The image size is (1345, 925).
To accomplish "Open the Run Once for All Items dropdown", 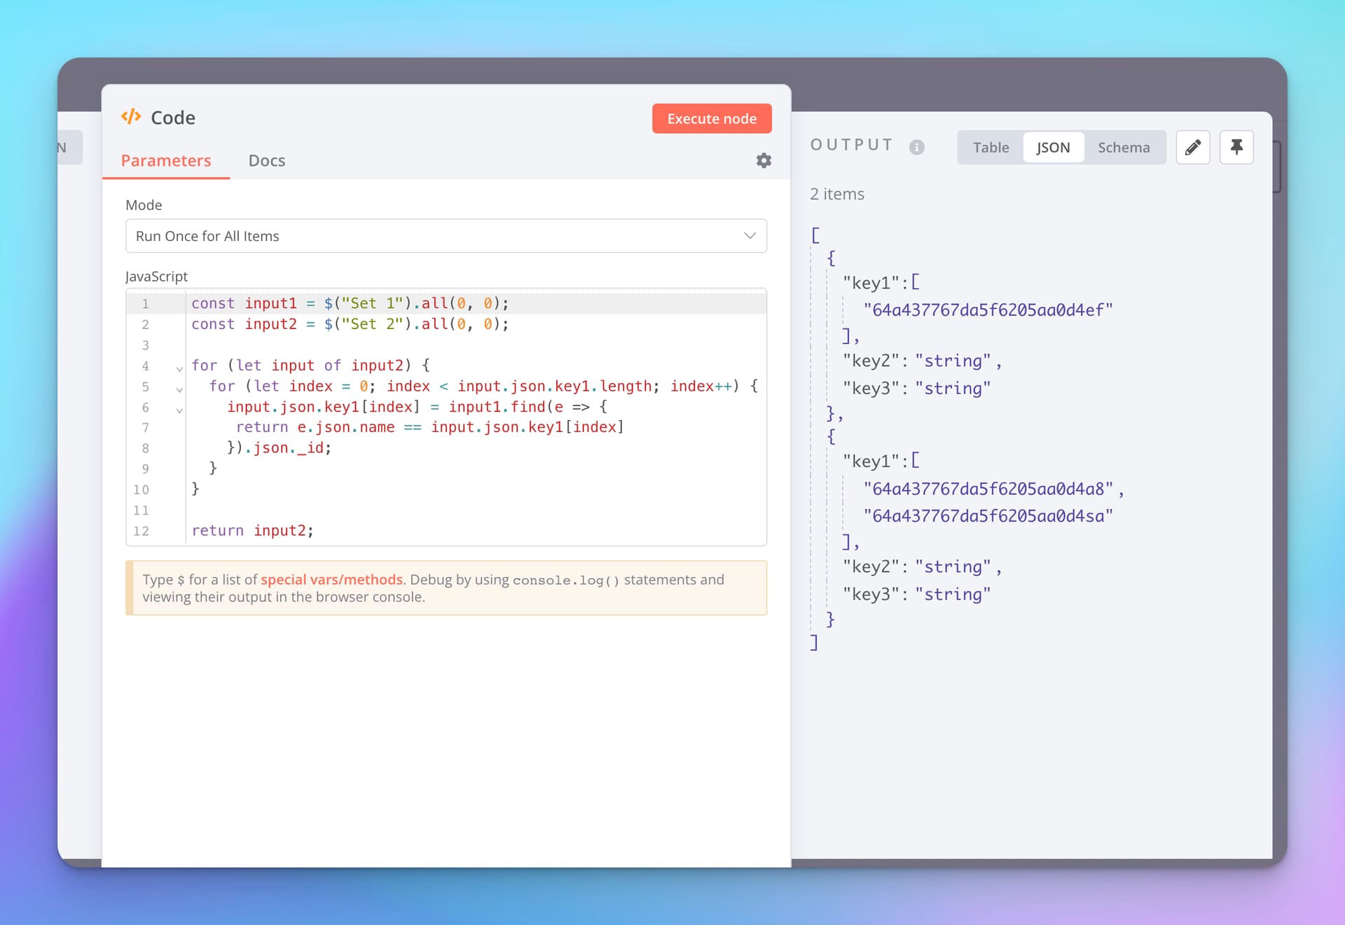I will (x=446, y=236).
